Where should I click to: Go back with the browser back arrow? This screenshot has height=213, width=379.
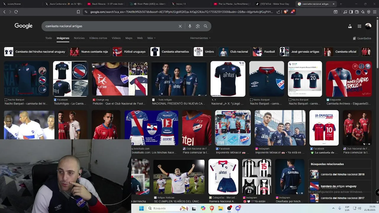[x=4, y=12]
